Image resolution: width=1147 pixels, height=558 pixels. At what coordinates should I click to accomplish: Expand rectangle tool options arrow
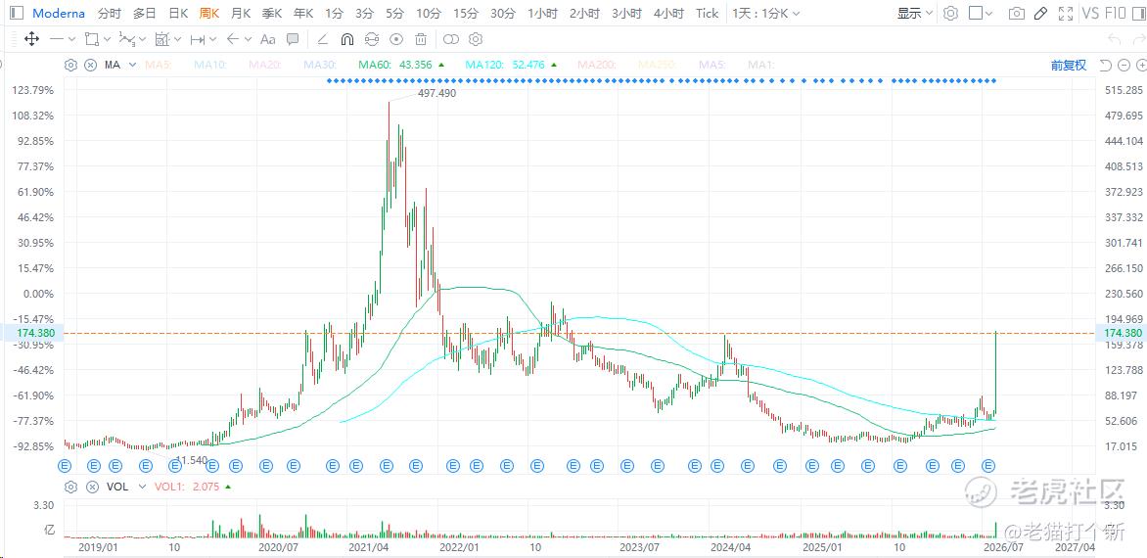pos(108,39)
